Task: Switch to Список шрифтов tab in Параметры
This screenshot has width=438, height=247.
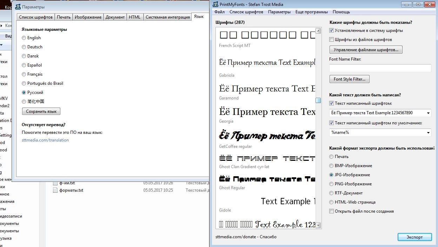Action: (36, 17)
